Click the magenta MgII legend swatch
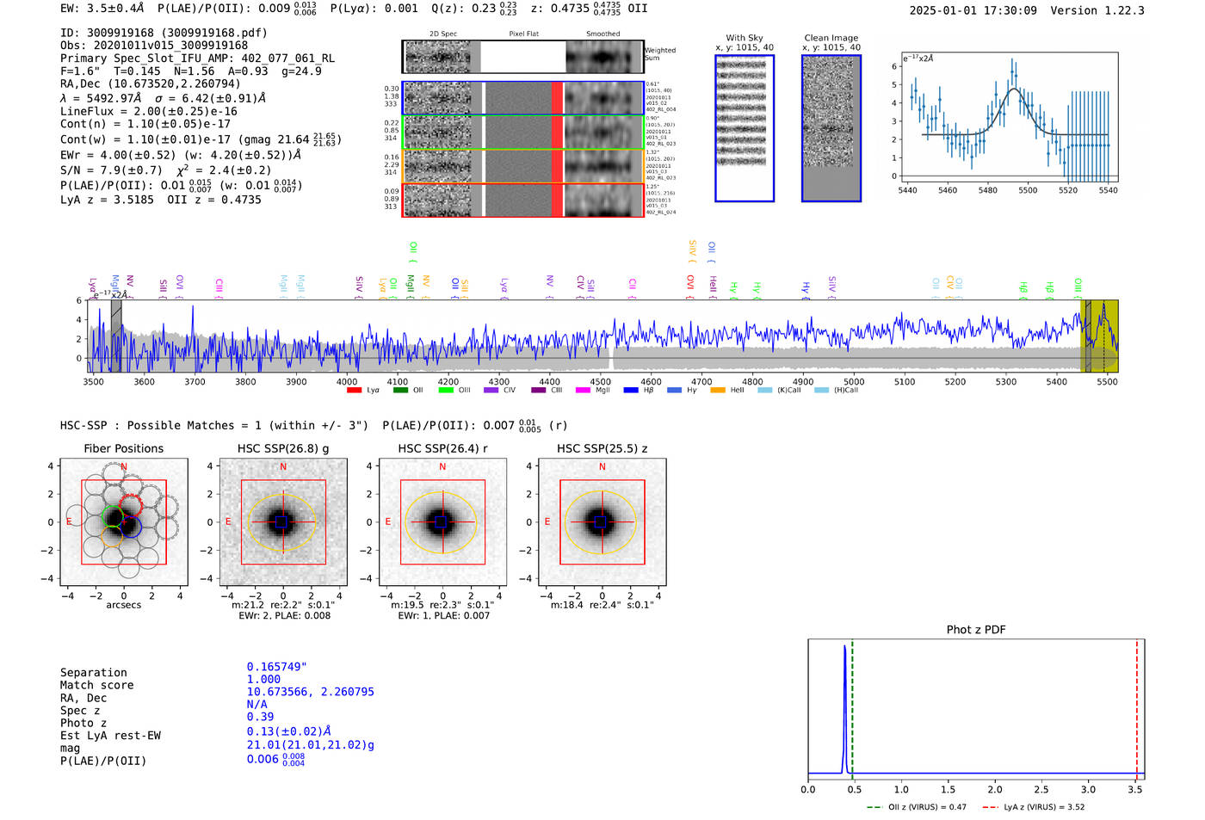 (x=583, y=391)
